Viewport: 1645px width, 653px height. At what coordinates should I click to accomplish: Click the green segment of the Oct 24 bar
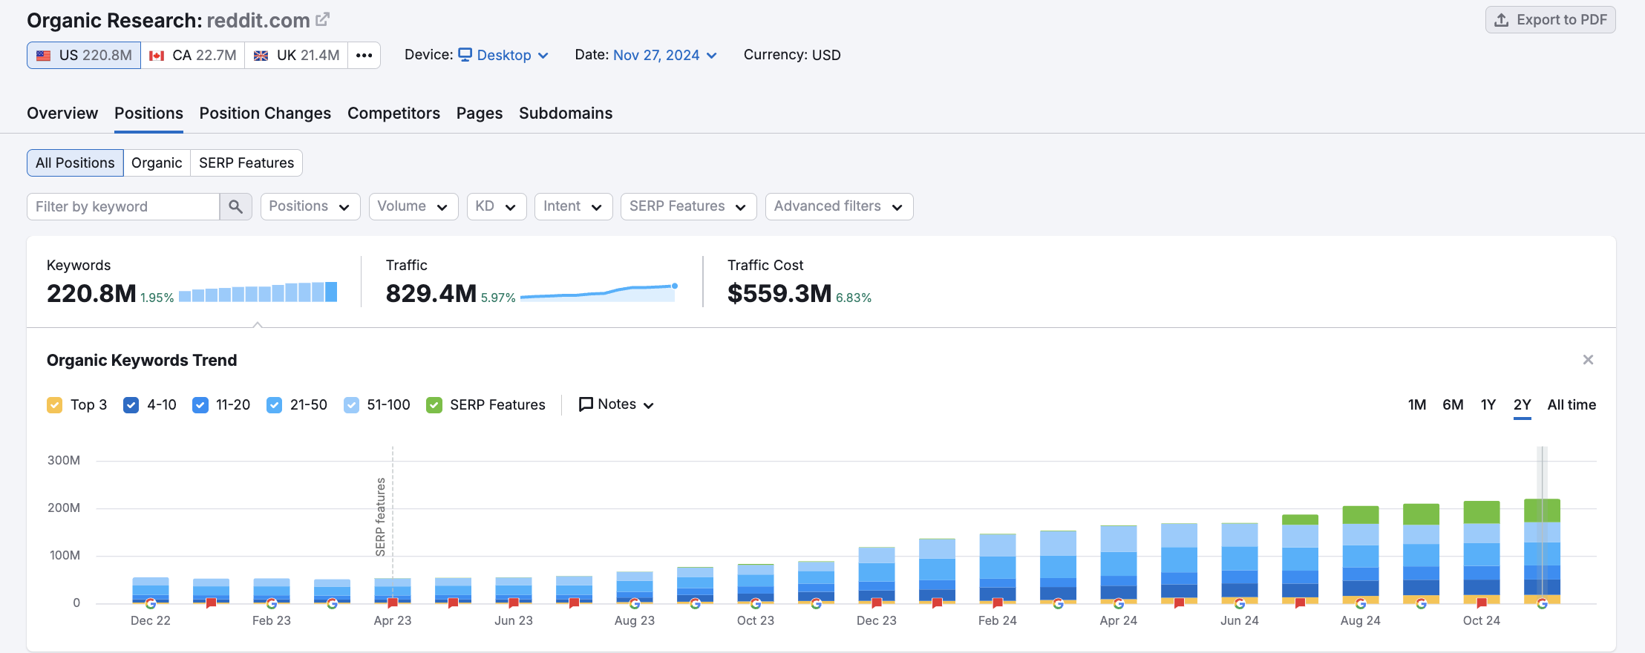click(x=1482, y=512)
